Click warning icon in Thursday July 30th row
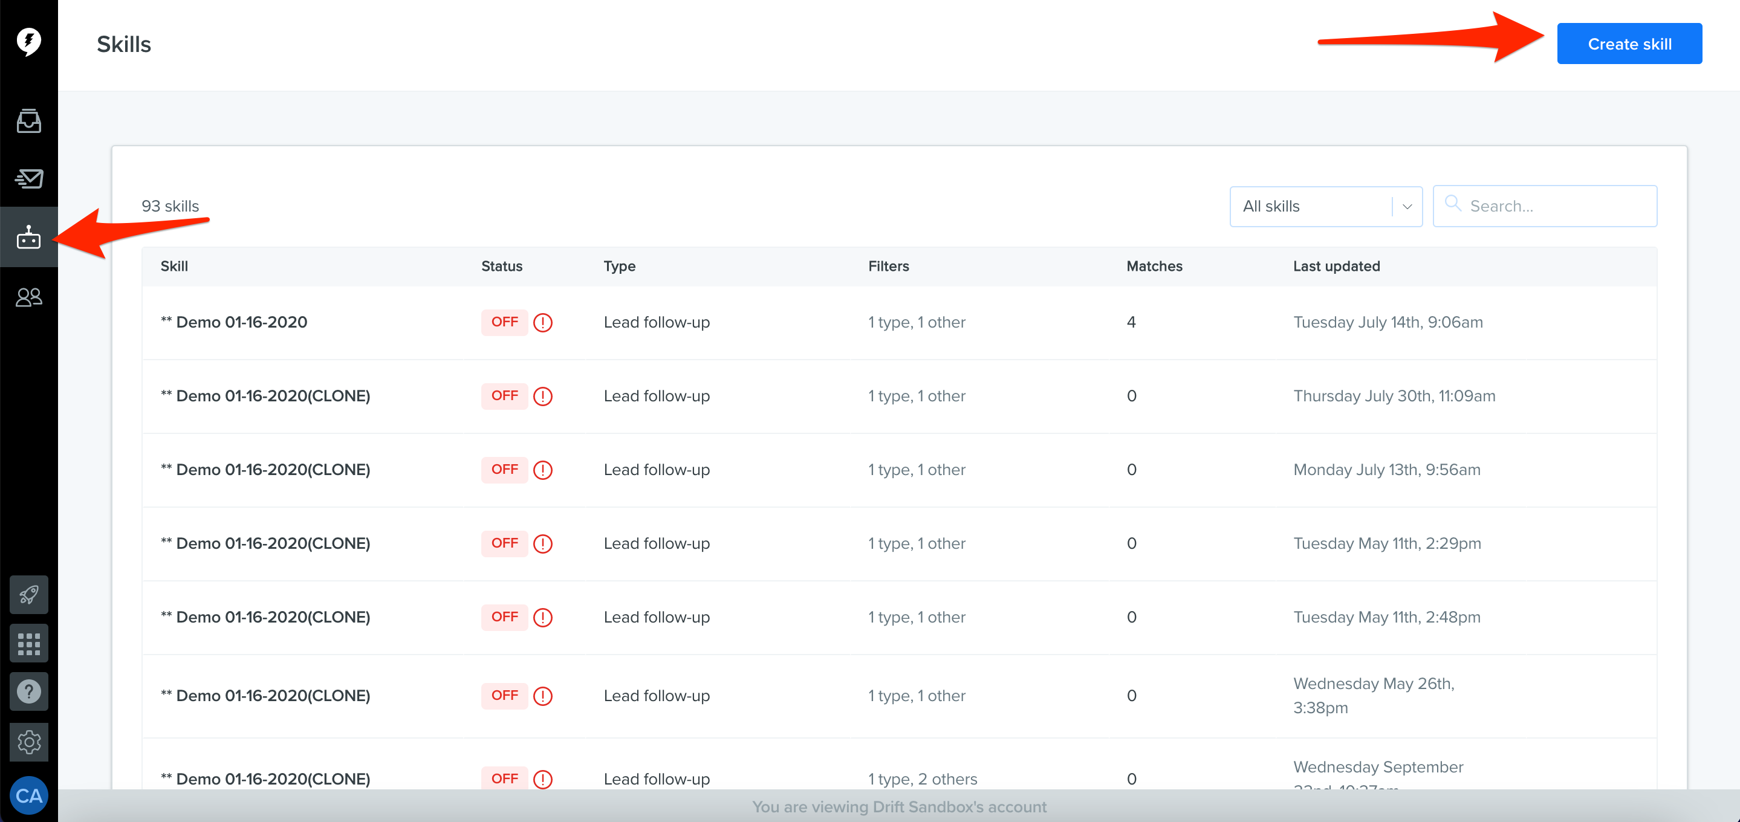 click(x=542, y=396)
